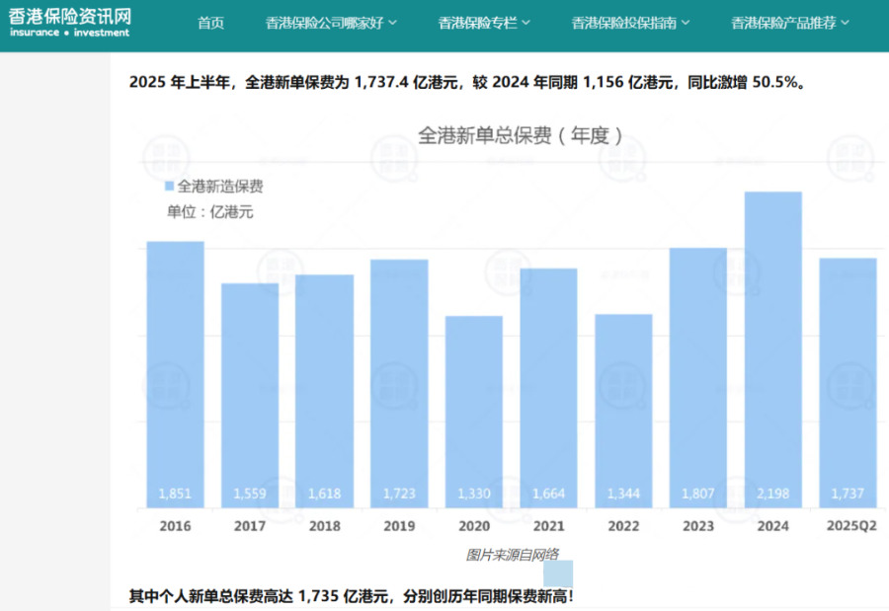Click the 香港保险资讯网 site logo
The image size is (889, 611).
(x=69, y=21)
